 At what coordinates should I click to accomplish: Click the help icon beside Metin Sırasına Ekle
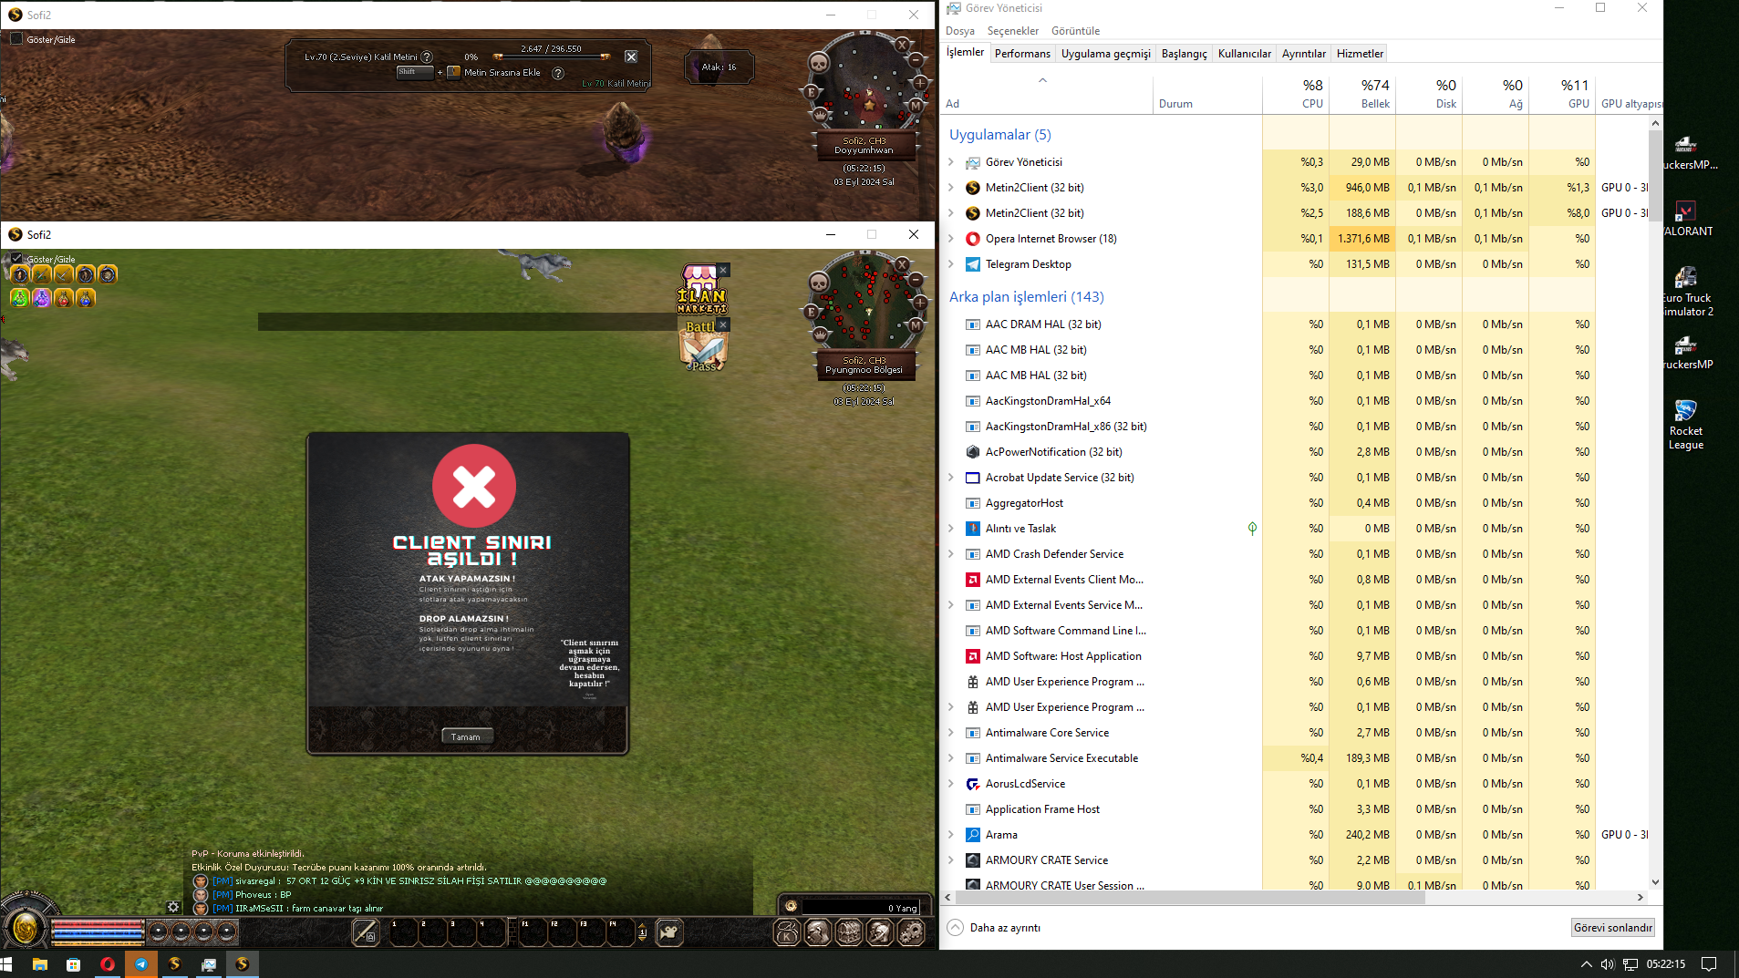558,73
